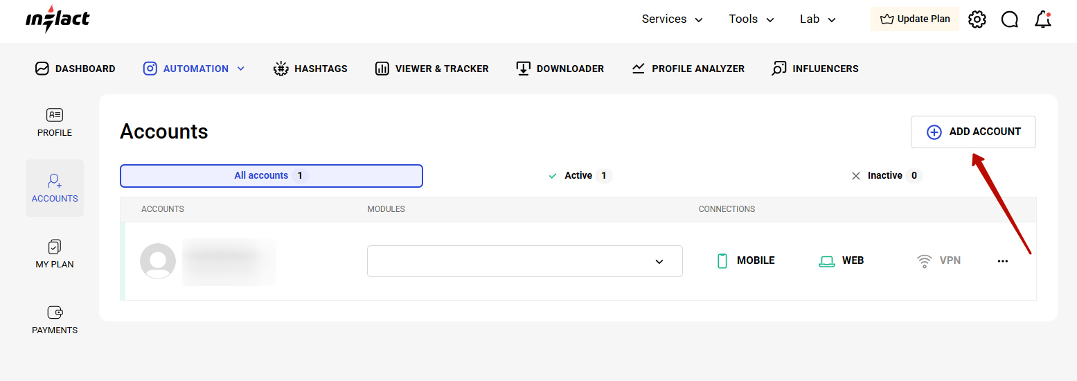Go to My Plan in sidebar
This screenshot has height=381, width=1077.
click(55, 254)
